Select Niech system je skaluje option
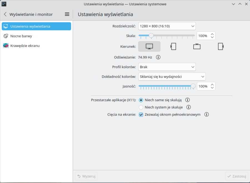Viewport: 250px width, 183px height. click(x=141, y=107)
